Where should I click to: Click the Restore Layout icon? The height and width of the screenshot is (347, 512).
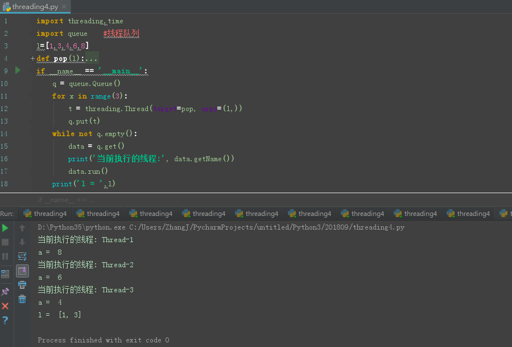point(5,273)
